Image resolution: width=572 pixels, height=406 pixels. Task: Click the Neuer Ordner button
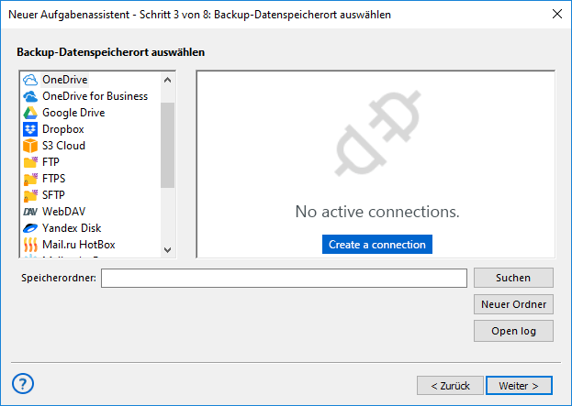[x=513, y=304]
